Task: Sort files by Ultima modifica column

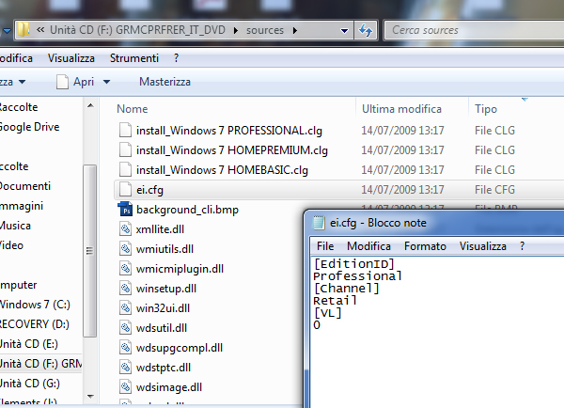Action: click(x=401, y=109)
